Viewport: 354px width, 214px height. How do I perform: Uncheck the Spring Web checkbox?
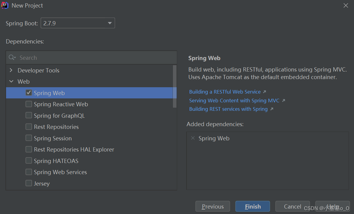tap(29, 93)
